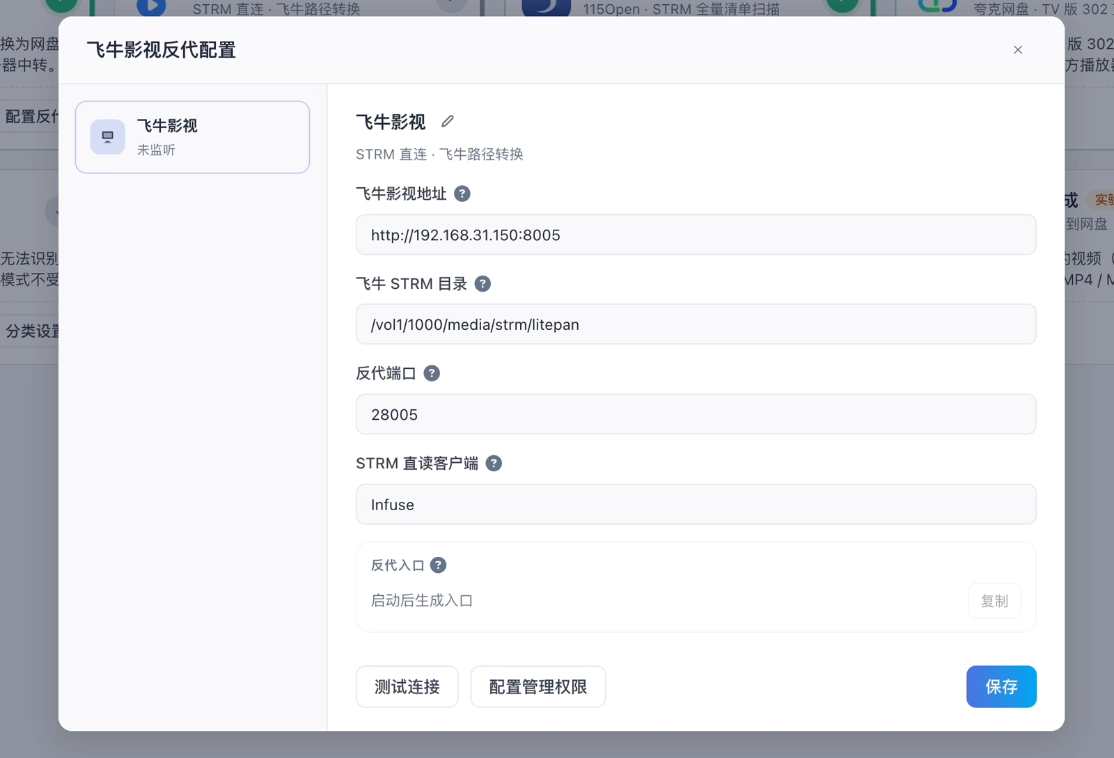Click the question mark next to 反代入口

point(438,564)
